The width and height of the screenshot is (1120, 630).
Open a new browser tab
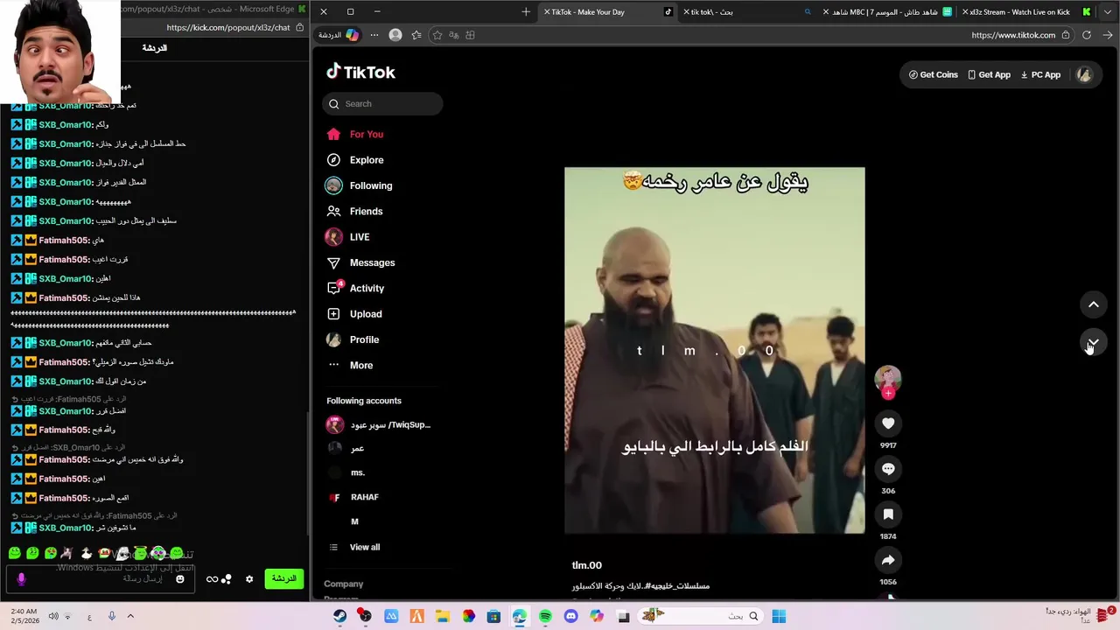point(526,12)
